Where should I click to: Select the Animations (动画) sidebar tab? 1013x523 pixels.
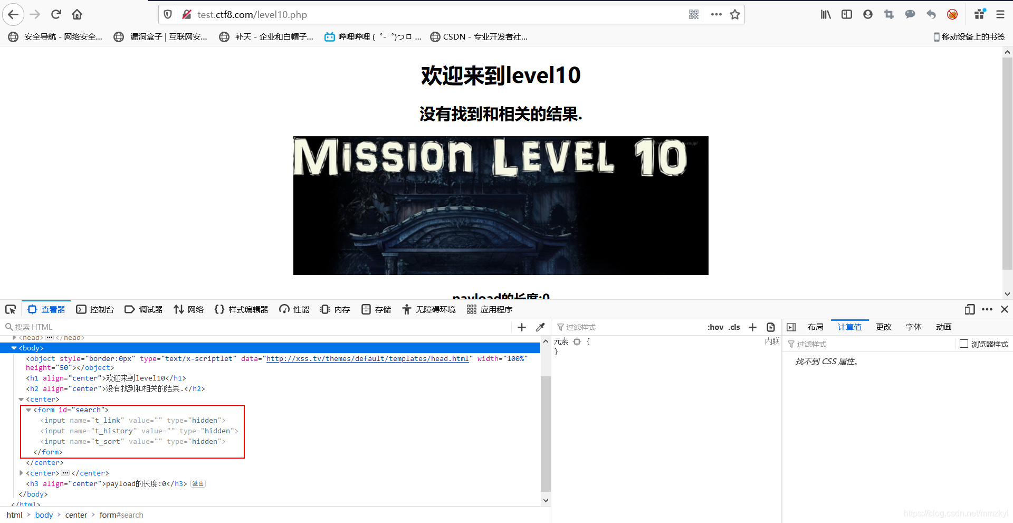pyautogui.click(x=944, y=327)
